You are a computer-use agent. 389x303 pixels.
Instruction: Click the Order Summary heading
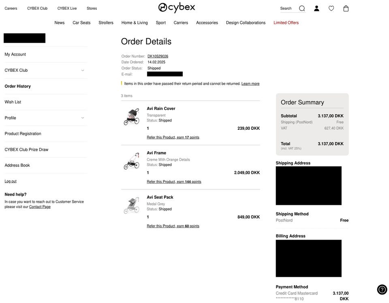(302, 102)
